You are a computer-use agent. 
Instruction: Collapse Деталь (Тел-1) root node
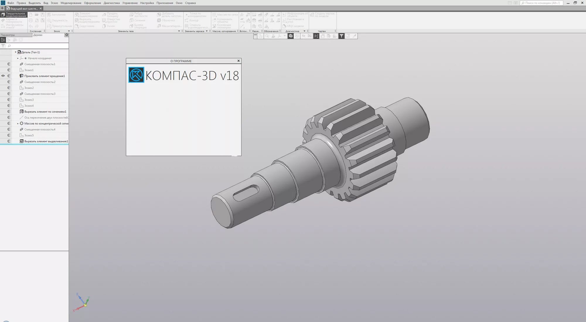click(x=16, y=52)
